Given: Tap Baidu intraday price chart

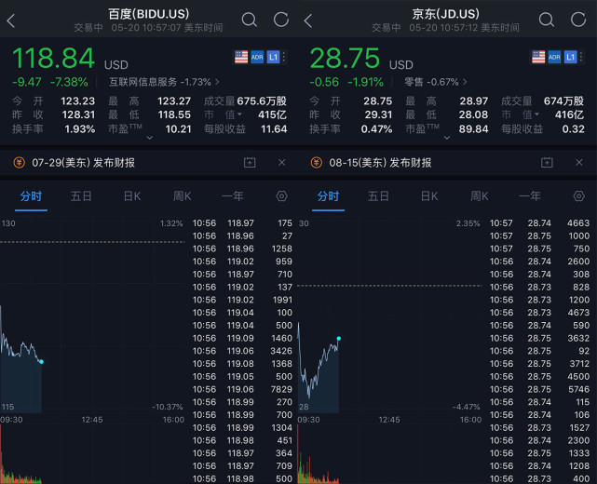Looking at the screenshot, I should click(92, 316).
